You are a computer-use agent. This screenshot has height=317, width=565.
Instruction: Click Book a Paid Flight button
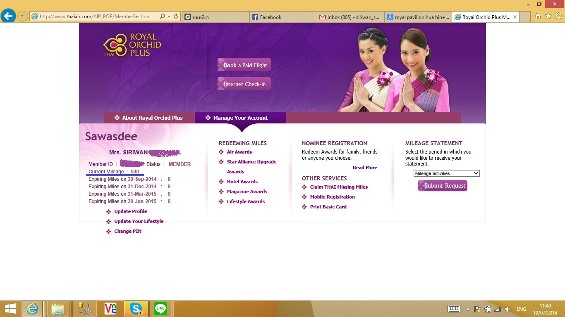(x=244, y=65)
